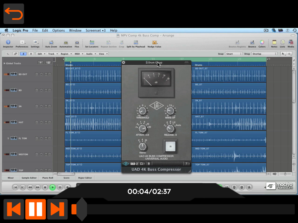Open Logic Preferences from toolbar
Viewport: 298px width, 223px height.
pyautogui.click(x=22, y=44)
